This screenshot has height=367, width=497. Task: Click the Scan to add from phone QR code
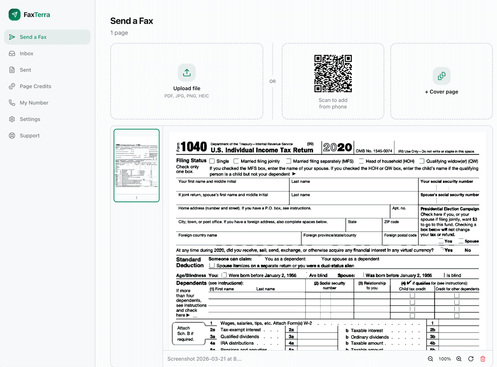coord(333,74)
